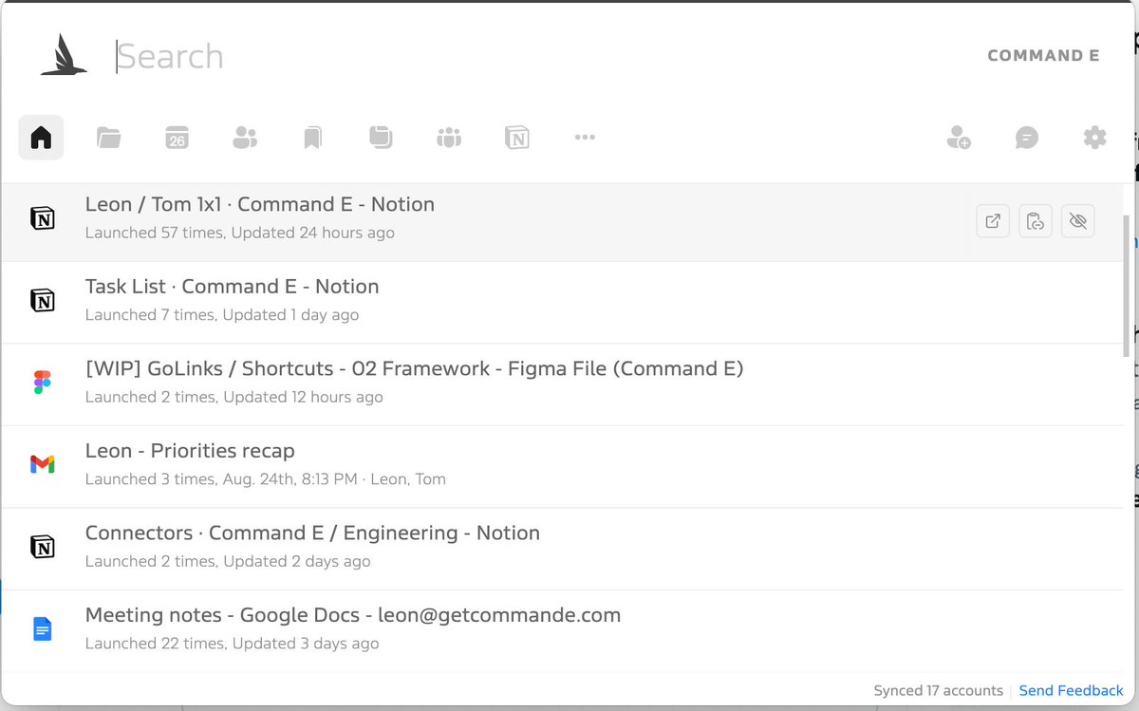Open the stacked pages filter tab

[x=381, y=138]
